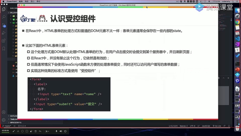Open Source Control view in activity bar
This screenshot has width=241, height=136.
pyautogui.click(x=4, y=25)
